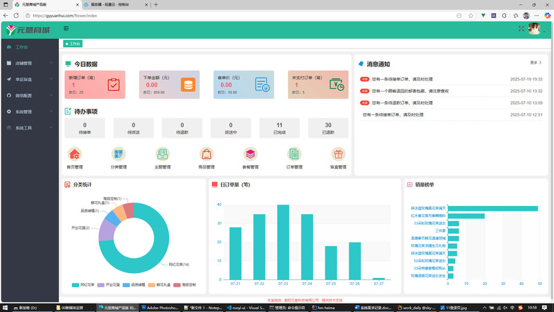Click the 元慧商城 logo
The image size is (554, 312).
tap(28, 30)
